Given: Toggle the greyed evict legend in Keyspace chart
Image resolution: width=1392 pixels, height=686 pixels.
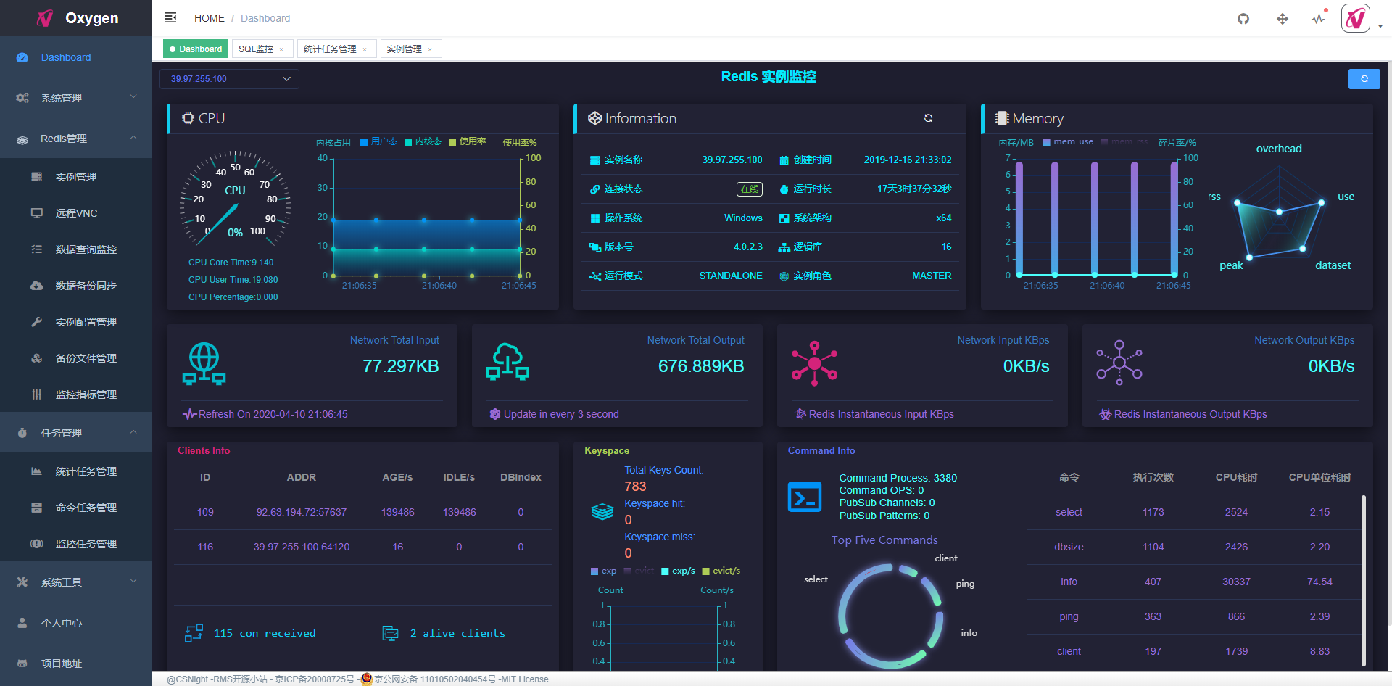Looking at the screenshot, I should pyautogui.click(x=639, y=571).
